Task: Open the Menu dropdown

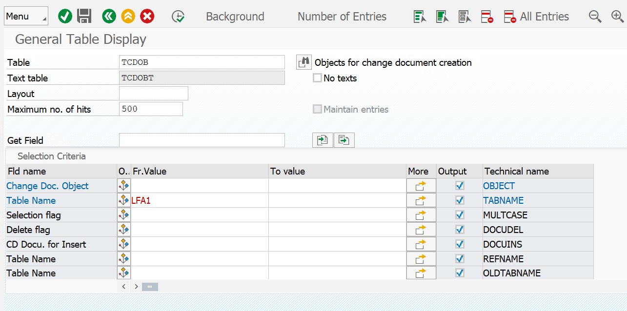Action: tap(26, 16)
